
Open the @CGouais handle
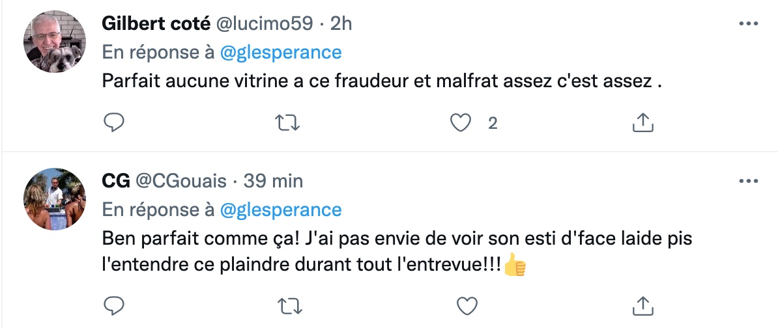coord(181,180)
